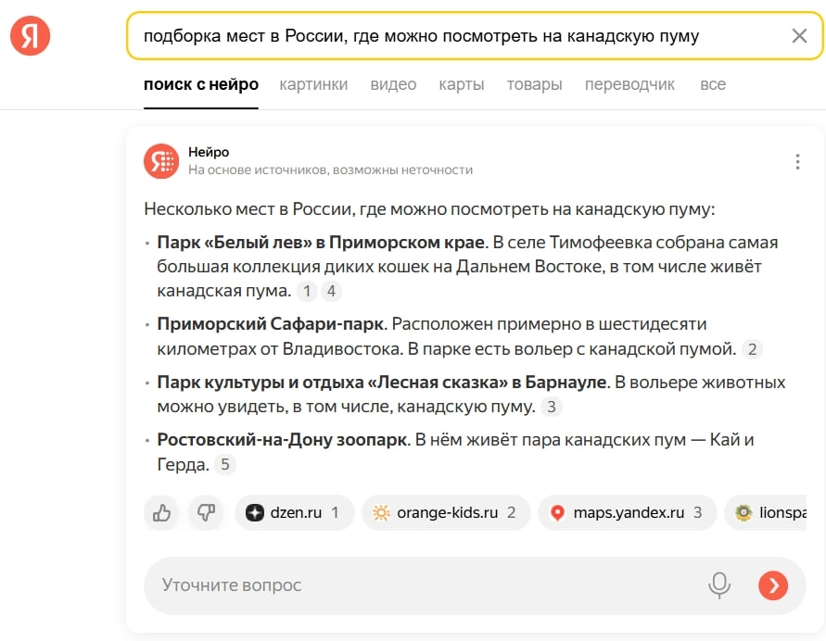Open the maps.yandex.ru source chip
This screenshot has height=641, width=826.
click(627, 512)
